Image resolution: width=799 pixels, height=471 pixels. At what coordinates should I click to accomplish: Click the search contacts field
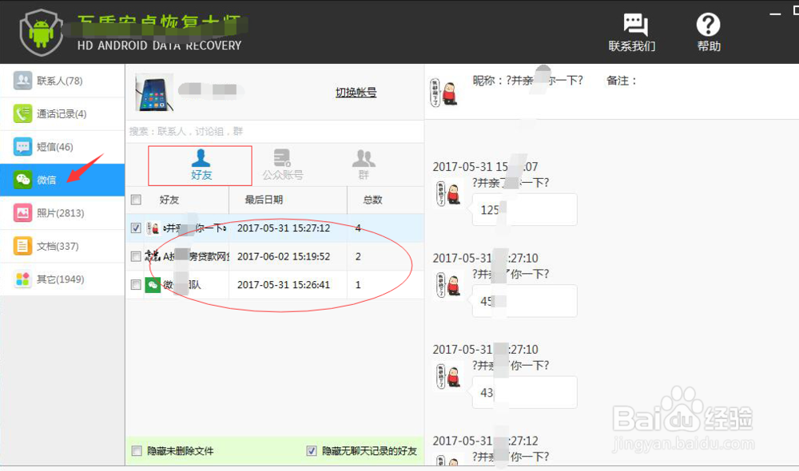pos(275,132)
